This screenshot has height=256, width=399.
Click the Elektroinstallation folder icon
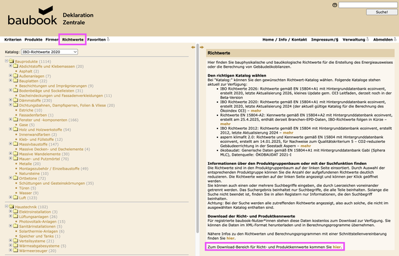[x=15, y=211]
